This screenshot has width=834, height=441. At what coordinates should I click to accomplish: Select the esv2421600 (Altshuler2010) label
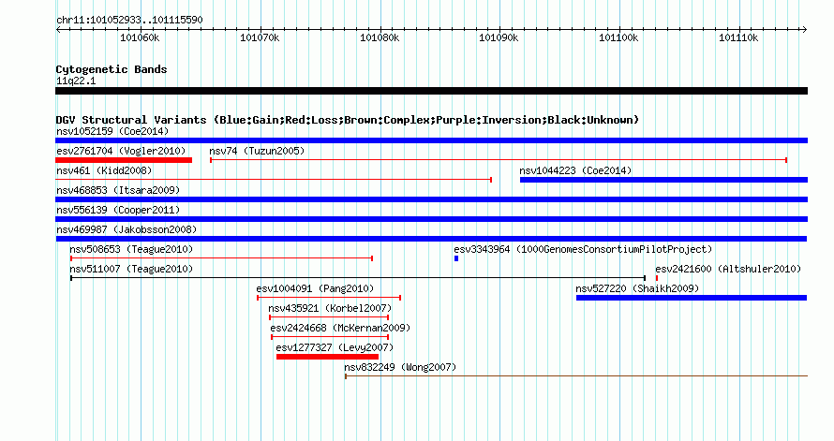tap(728, 269)
